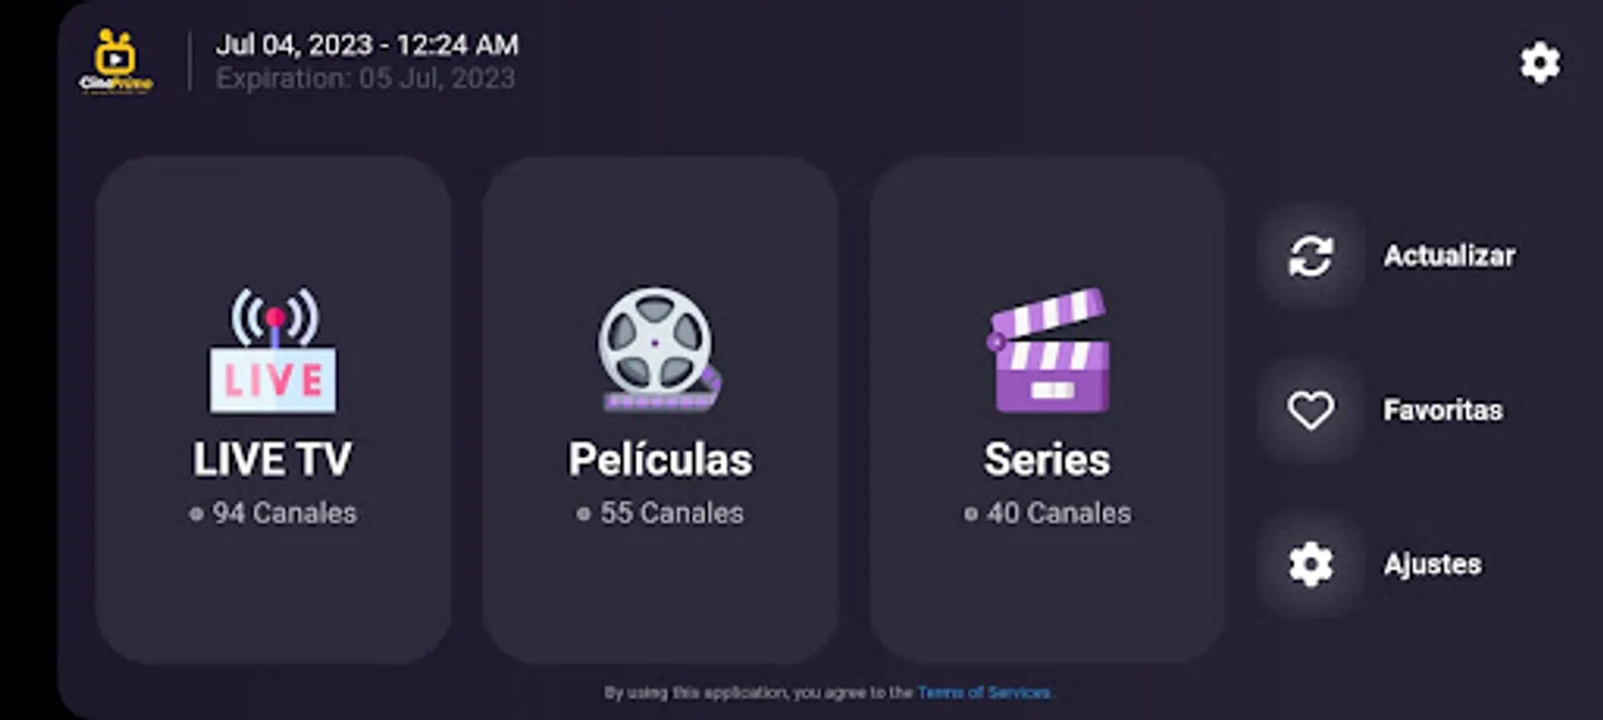Click the Favoritas heart icon
The height and width of the screenshot is (720, 1603).
tap(1310, 410)
